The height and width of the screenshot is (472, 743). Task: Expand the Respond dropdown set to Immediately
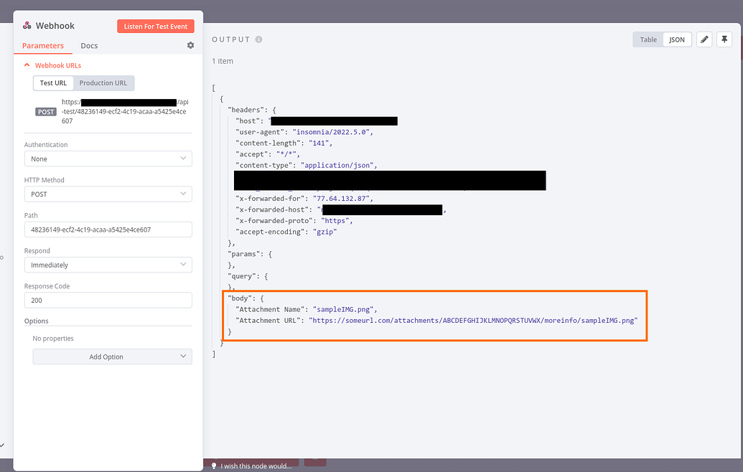click(x=108, y=265)
